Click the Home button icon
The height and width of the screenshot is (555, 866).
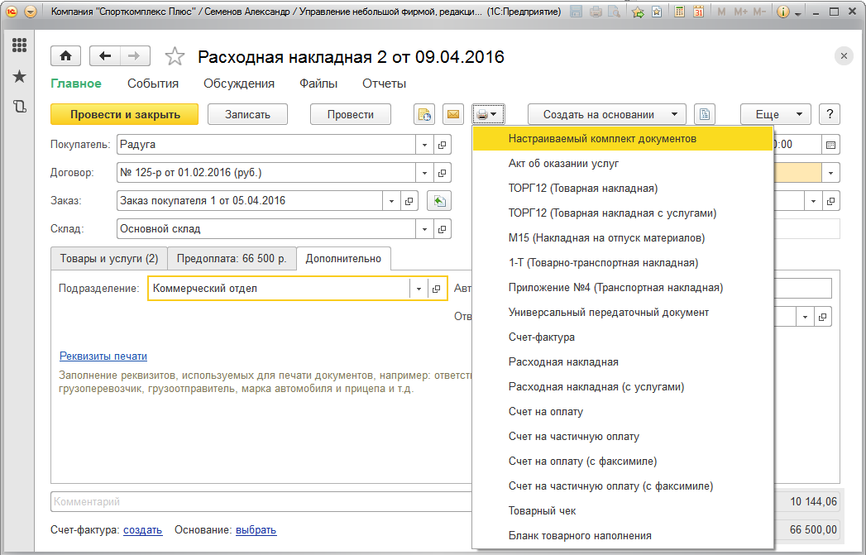click(x=65, y=56)
